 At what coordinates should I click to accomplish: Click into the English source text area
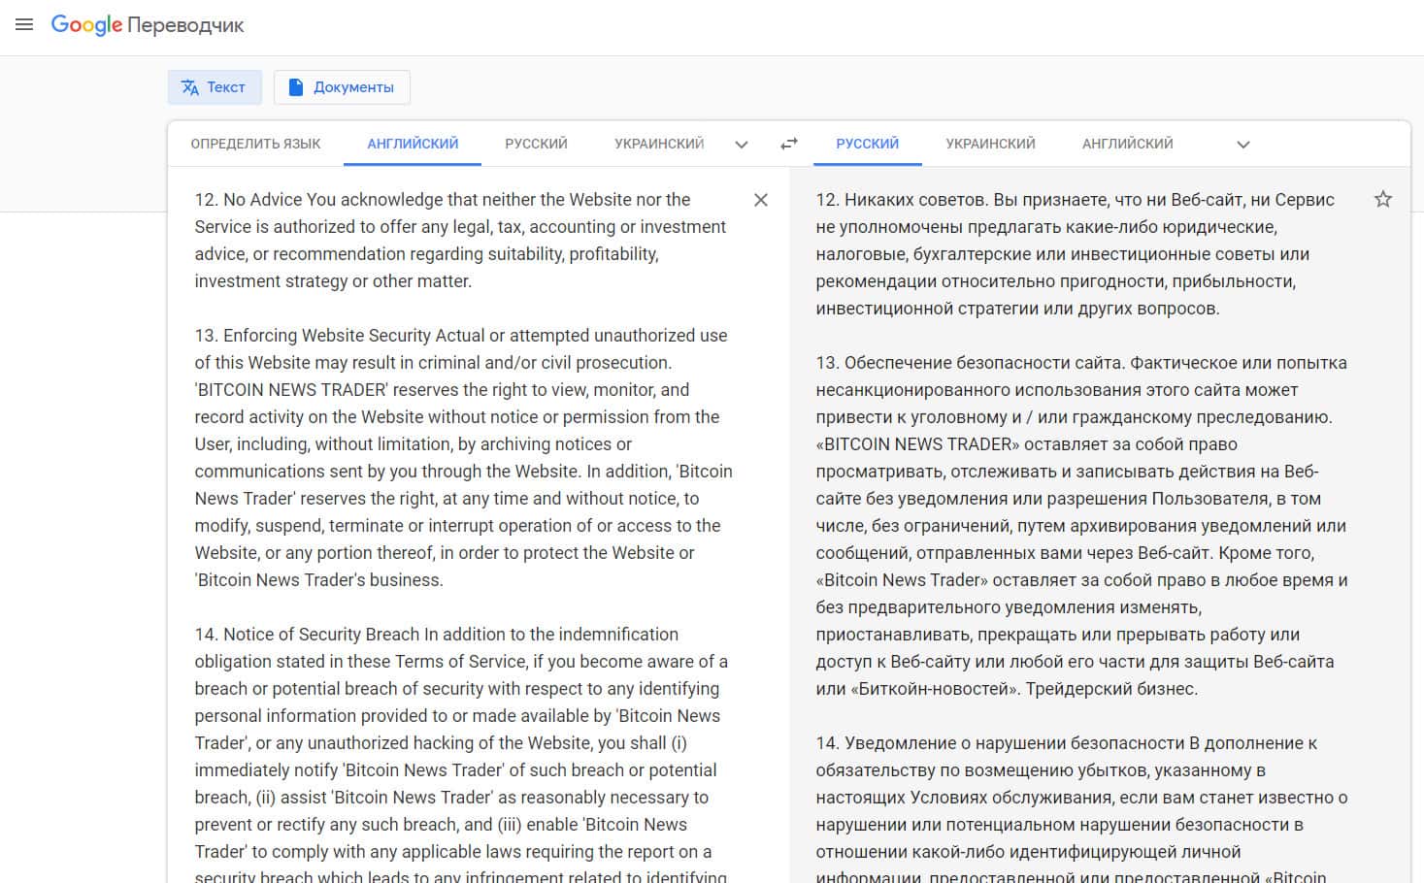[464, 524]
